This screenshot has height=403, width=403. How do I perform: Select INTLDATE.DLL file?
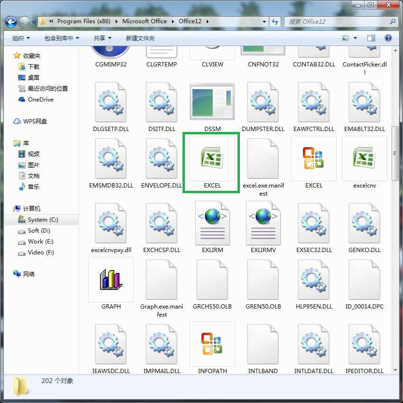313,348
